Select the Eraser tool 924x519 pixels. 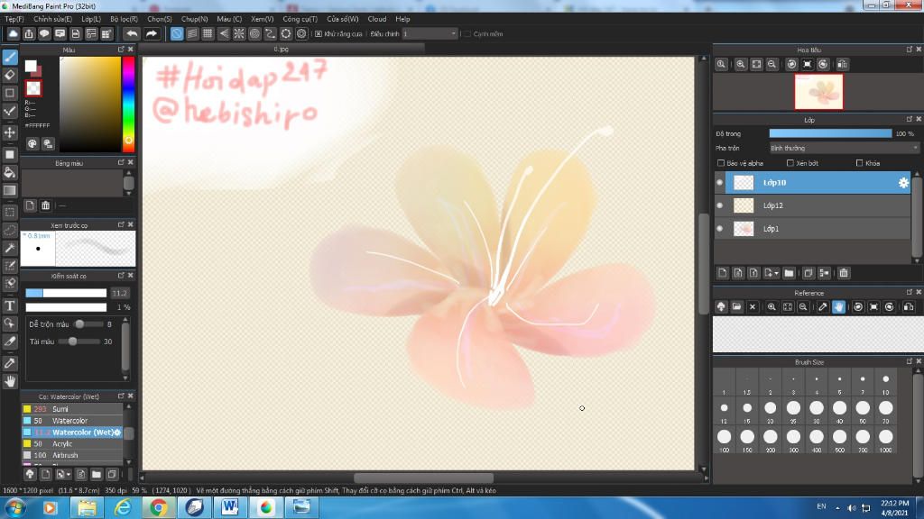tap(10, 75)
